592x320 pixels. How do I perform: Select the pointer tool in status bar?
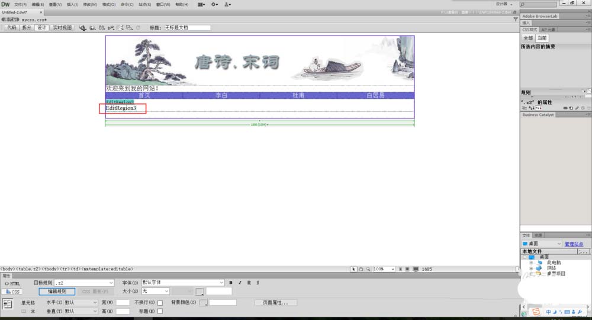(353, 269)
